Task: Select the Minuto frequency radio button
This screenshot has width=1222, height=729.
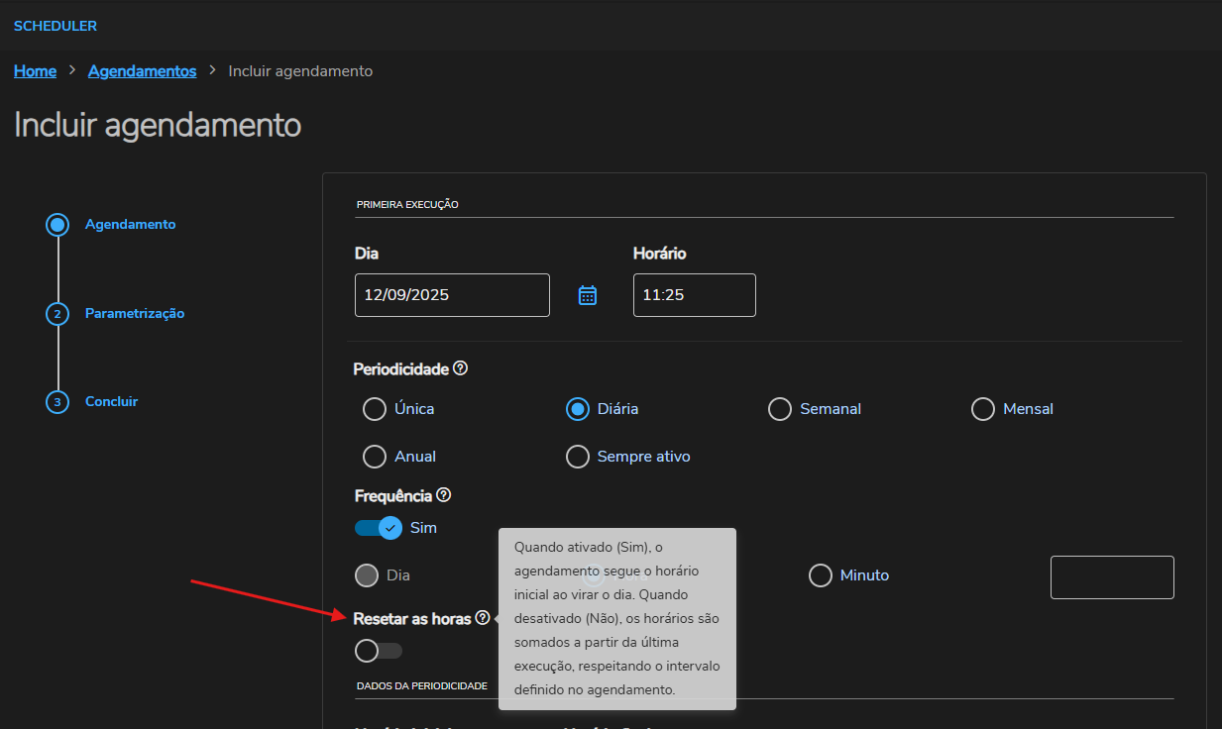Action: [820, 575]
